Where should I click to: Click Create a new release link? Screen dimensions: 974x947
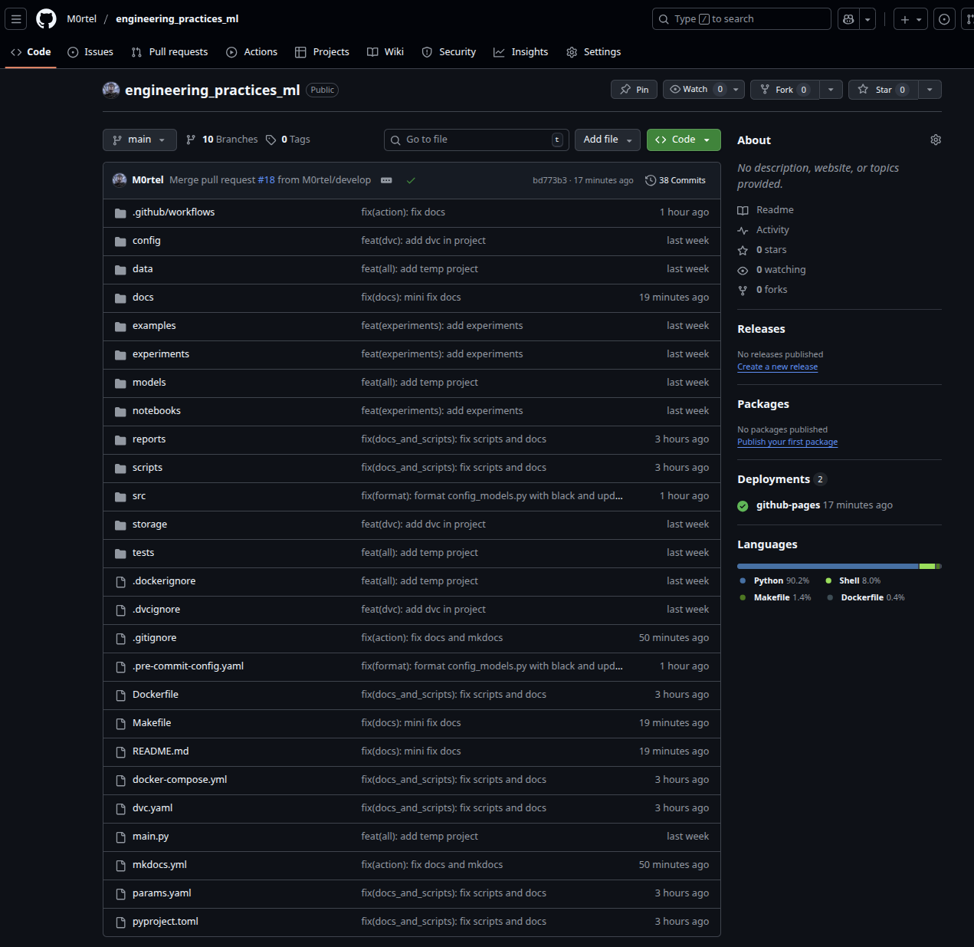pyautogui.click(x=777, y=367)
